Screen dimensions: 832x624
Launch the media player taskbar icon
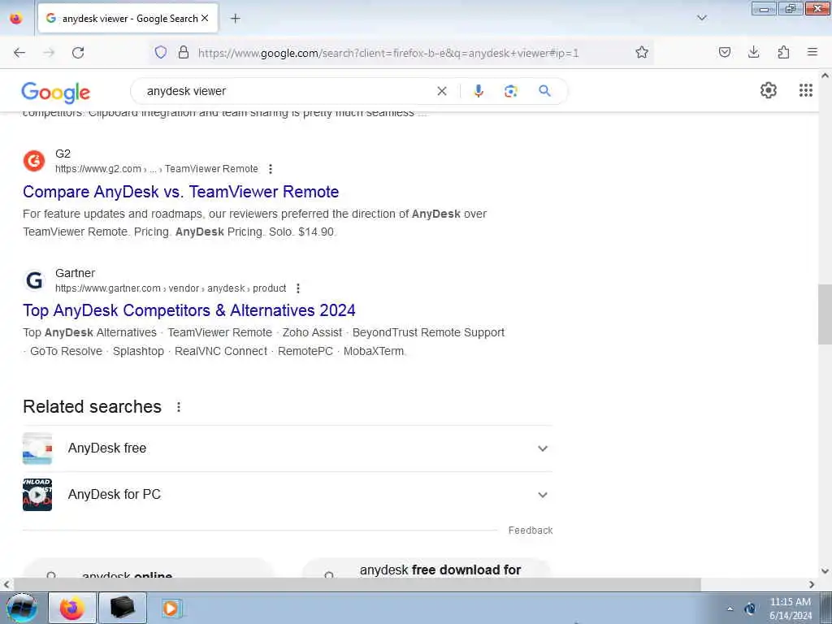tap(171, 608)
